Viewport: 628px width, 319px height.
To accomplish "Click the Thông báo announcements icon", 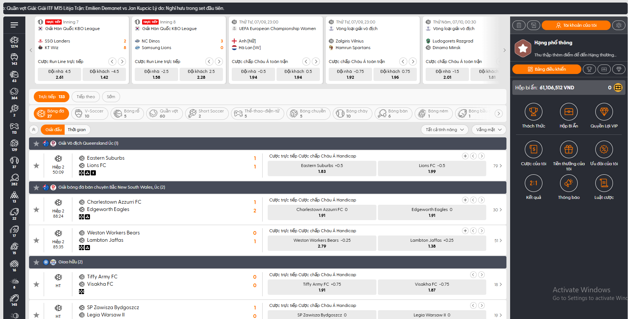I will click(x=569, y=183).
